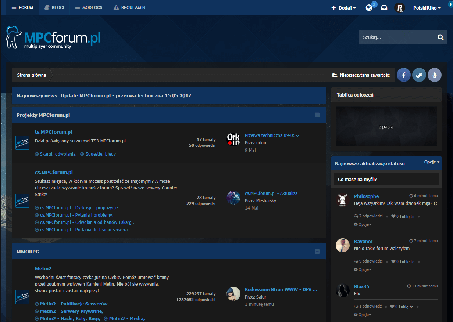The width and height of the screenshot is (453, 322).
Task: Open the Metin2 forum title
Action: coord(43,268)
